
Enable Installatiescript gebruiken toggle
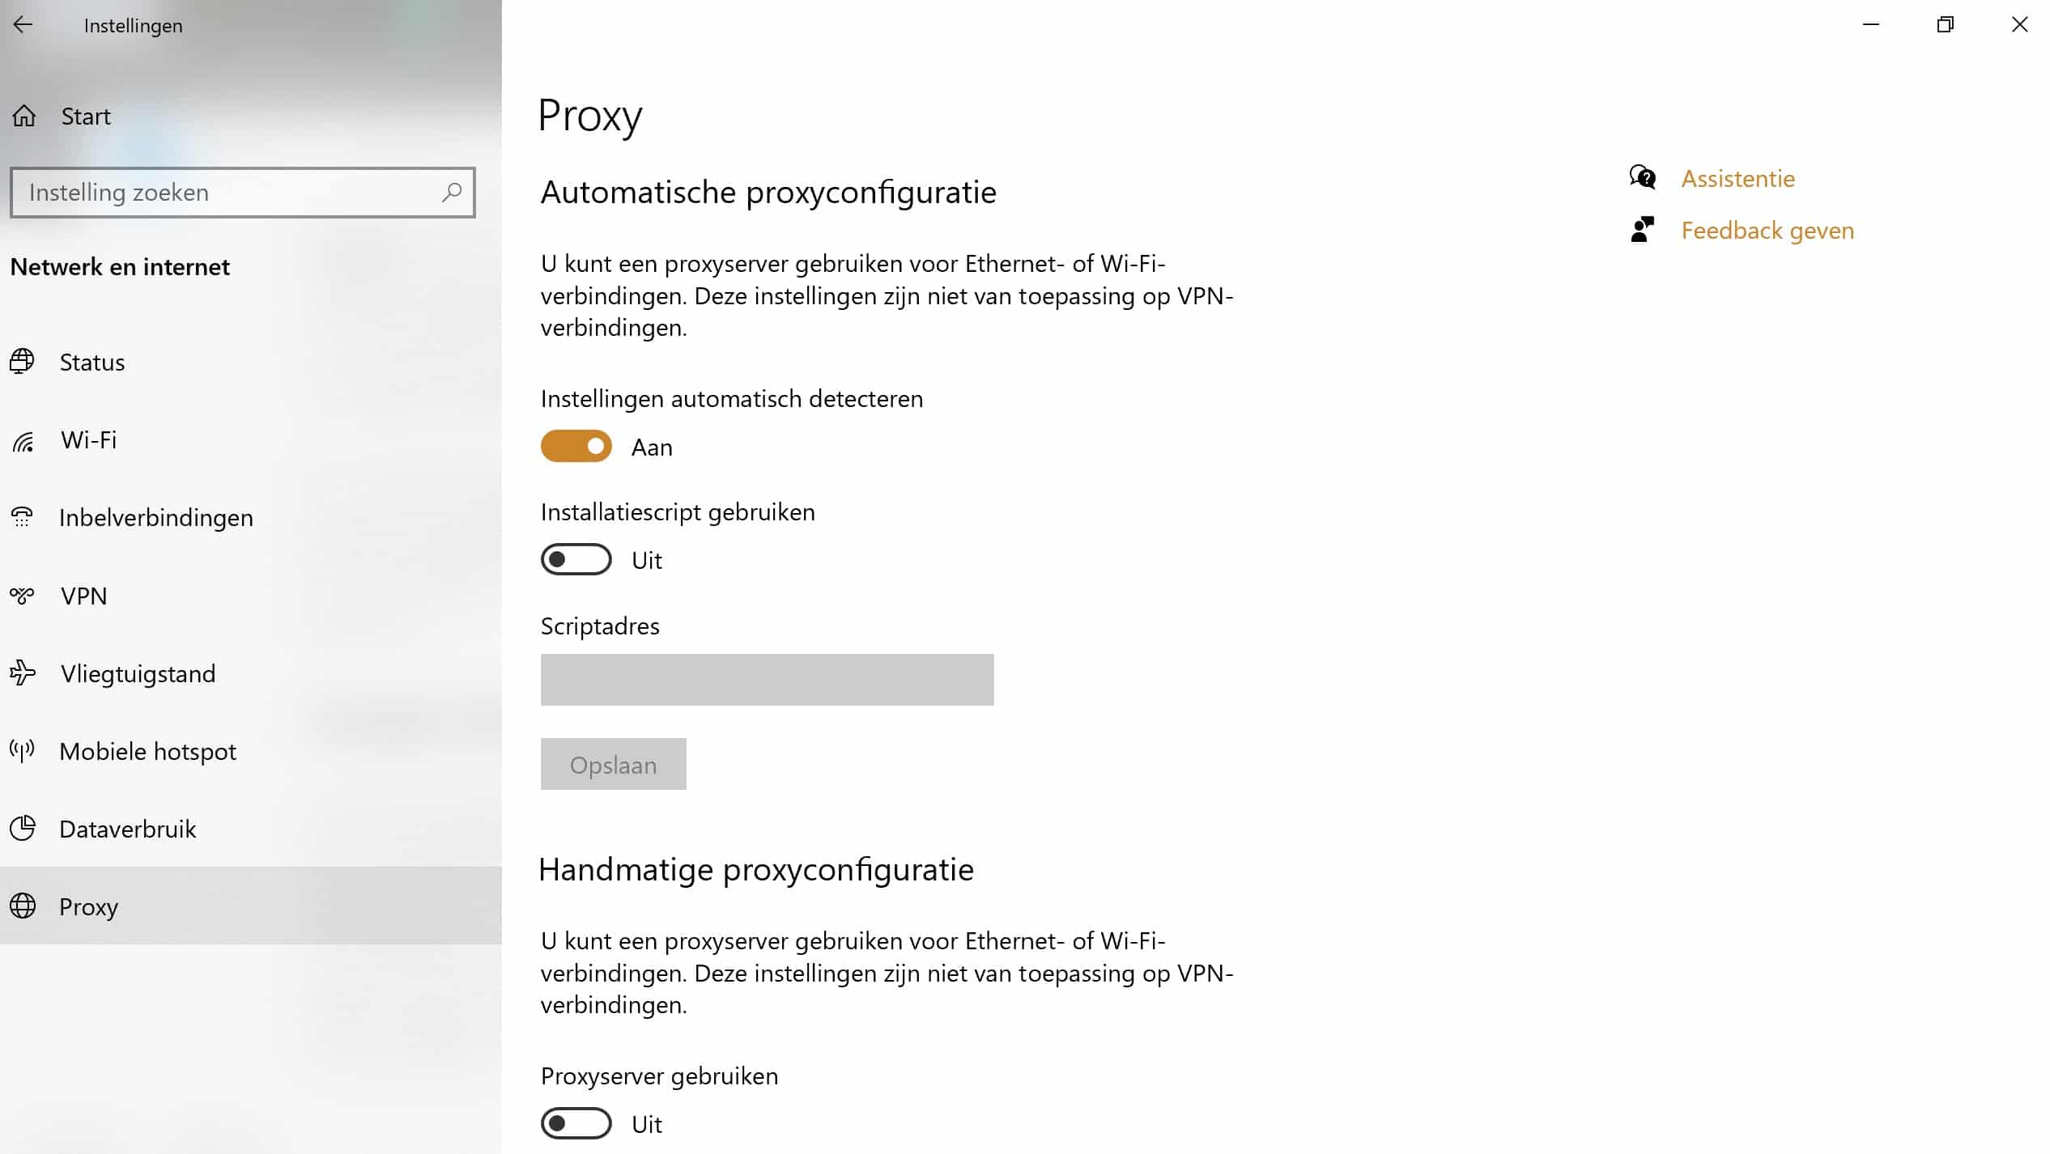click(576, 560)
